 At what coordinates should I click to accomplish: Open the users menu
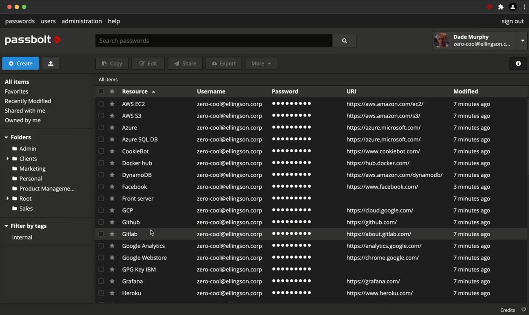click(x=48, y=21)
